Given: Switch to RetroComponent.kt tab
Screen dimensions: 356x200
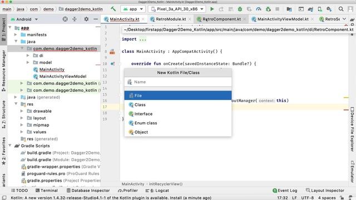Looking at the screenshot, I should click(221, 19).
